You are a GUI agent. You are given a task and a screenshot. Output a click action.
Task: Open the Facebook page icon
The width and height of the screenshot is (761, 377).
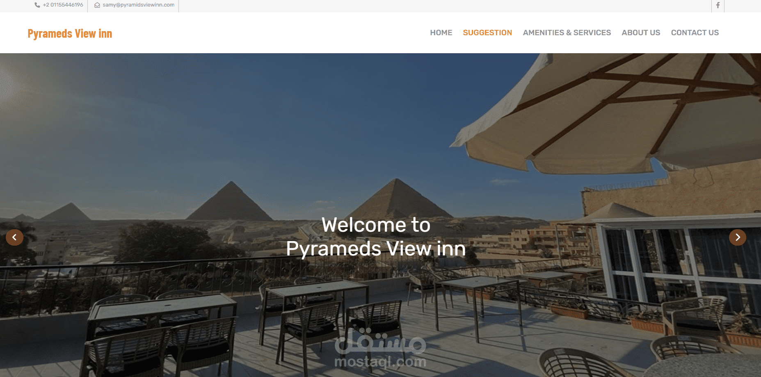click(x=718, y=5)
